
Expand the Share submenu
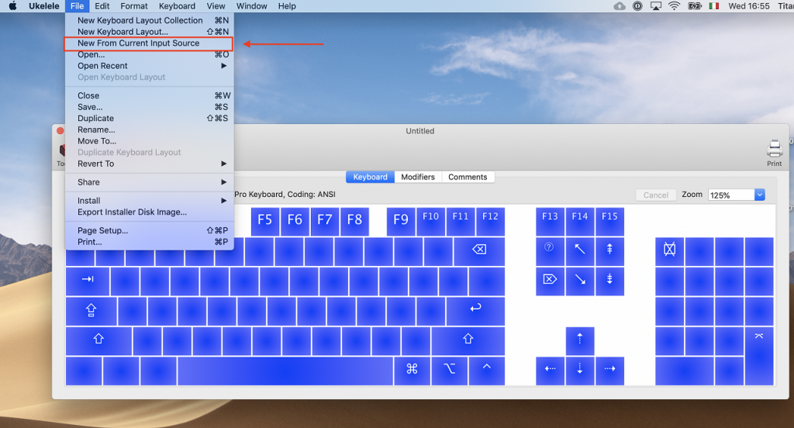point(150,182)
